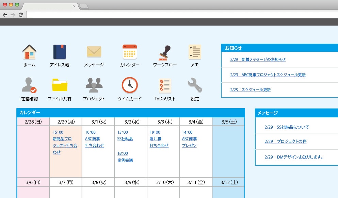The width and height of the screenshot is (338, 198).
Task: Close the current browser tab
Action: [x=74, y=6]
